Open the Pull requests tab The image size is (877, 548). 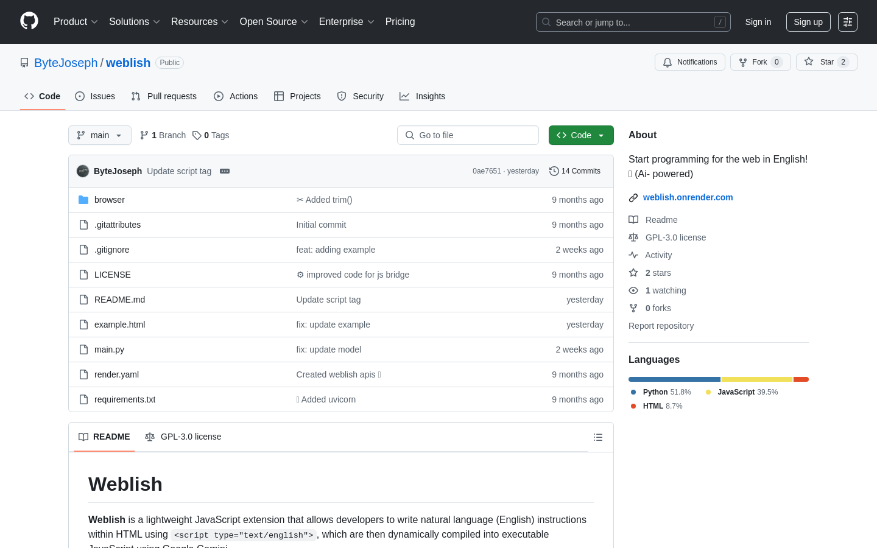tap(164, 96)
